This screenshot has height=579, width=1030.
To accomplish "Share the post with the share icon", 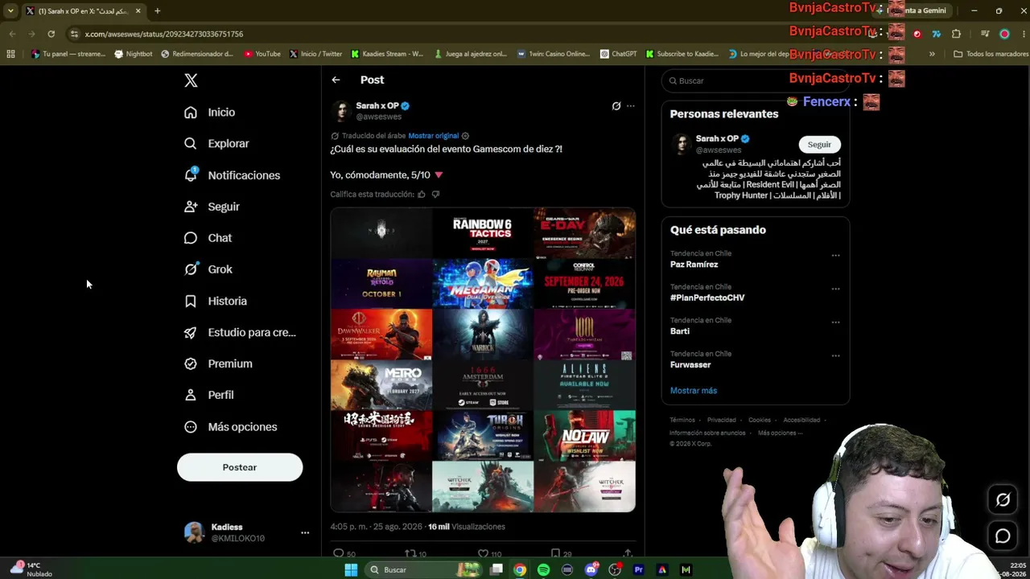I will tap(628, 553).
